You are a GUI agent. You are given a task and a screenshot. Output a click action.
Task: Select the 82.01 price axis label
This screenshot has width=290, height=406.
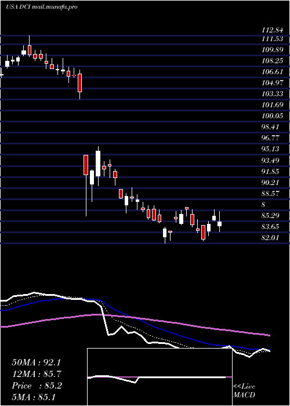tap(271, 237)
